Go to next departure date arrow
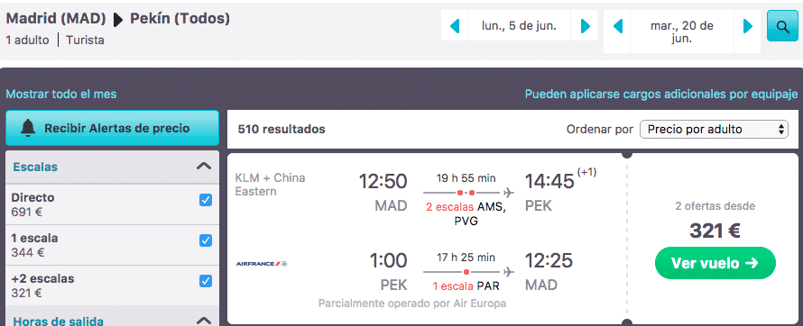803x326 pixels. point(585,25)
